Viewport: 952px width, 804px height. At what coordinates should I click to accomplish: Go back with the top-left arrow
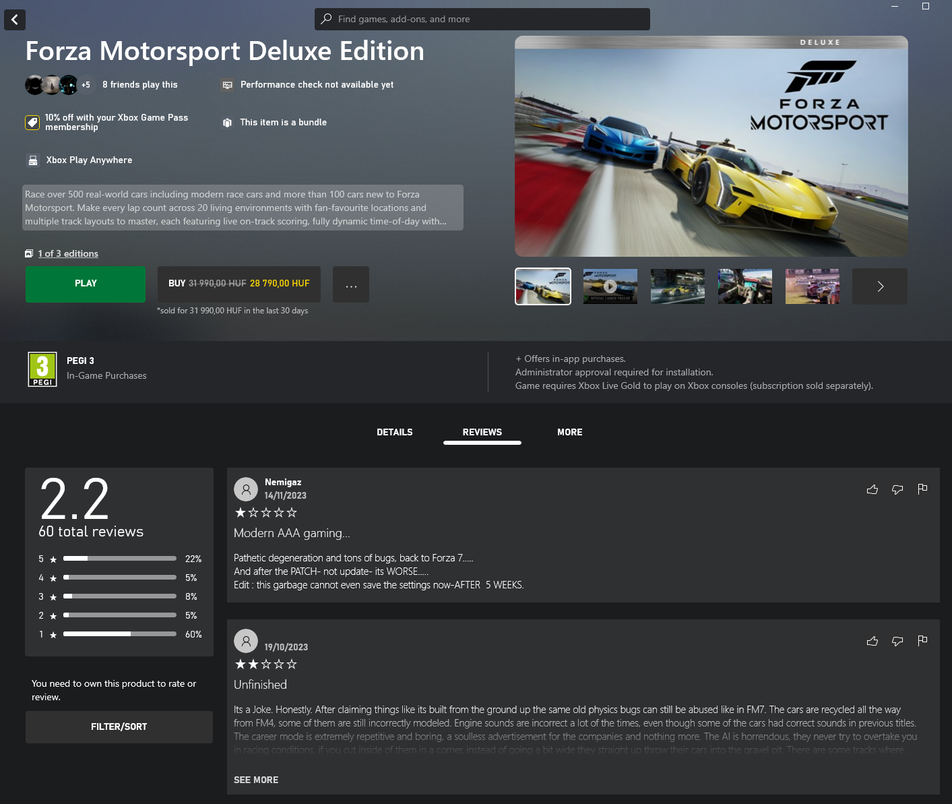point(15,20)
